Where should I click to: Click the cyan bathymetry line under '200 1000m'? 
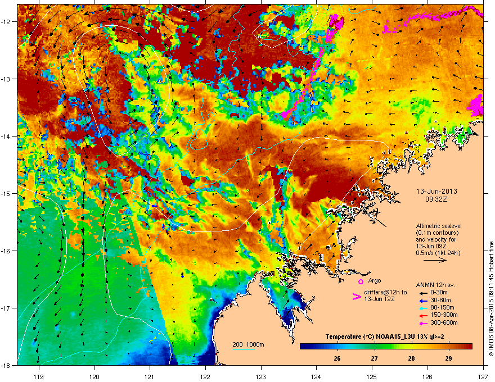244,349
